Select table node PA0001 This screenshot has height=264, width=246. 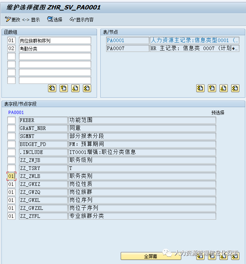pyautogui.click(x=128, y=40)
